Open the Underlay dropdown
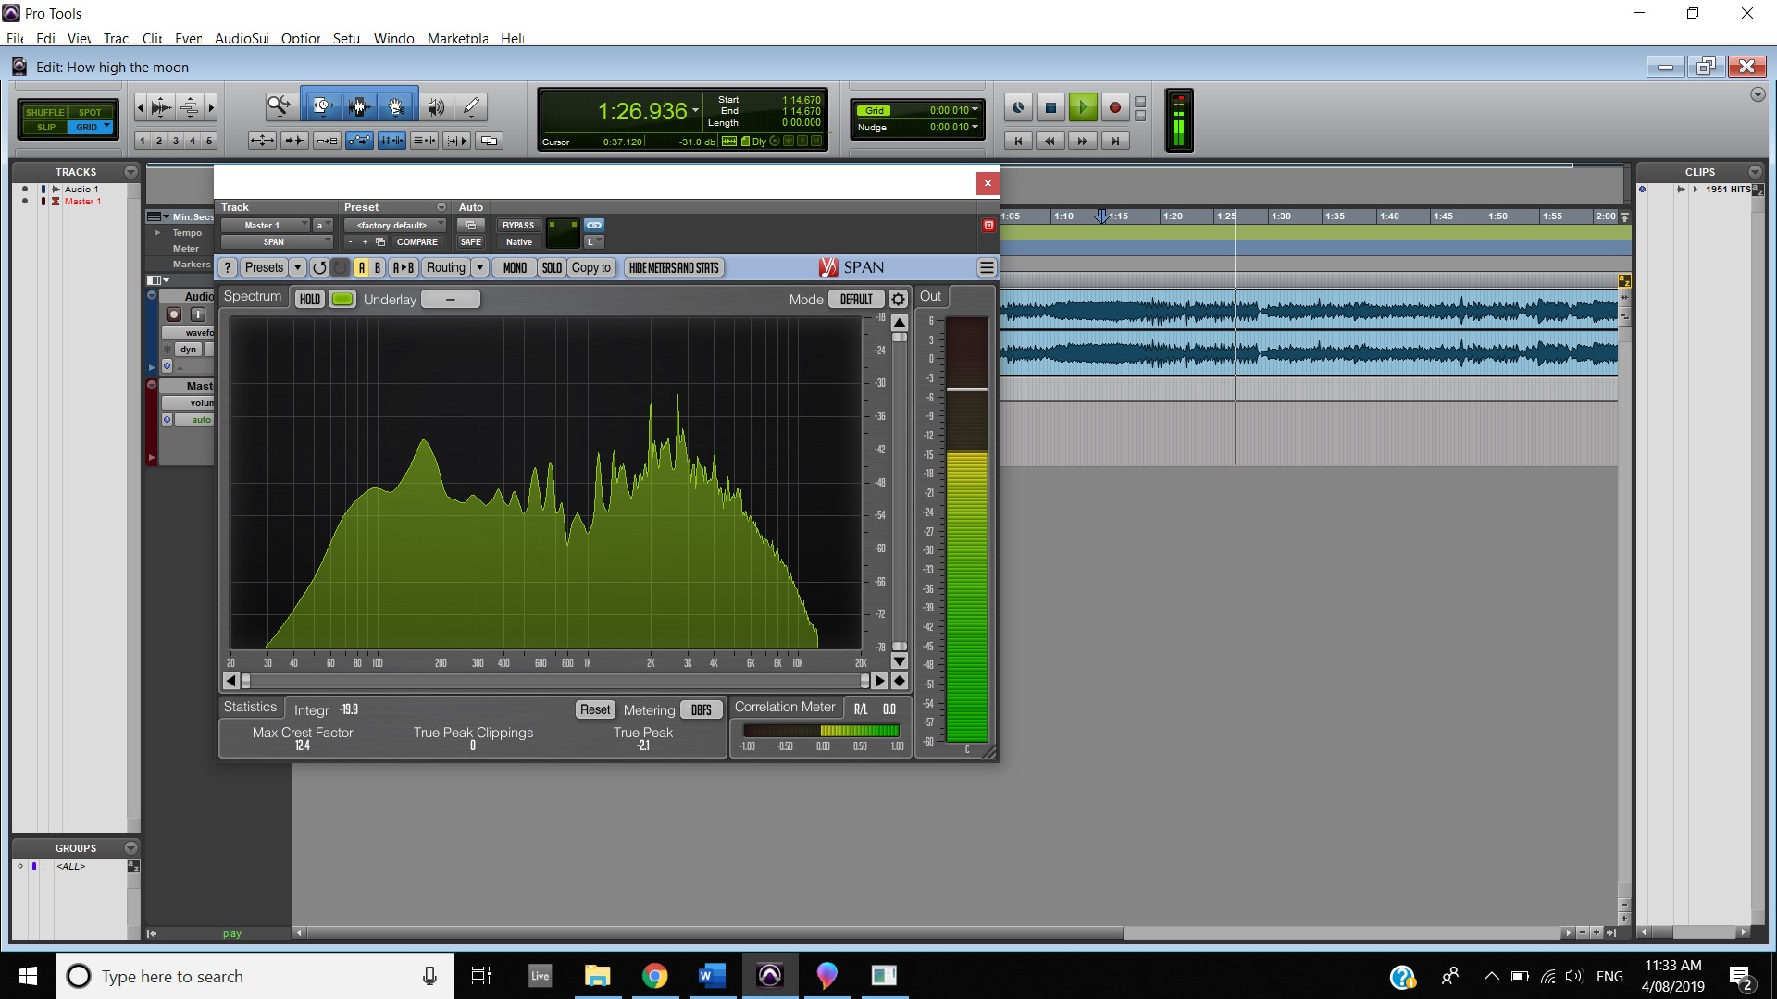1777x999 pixels. coord(451,300)
